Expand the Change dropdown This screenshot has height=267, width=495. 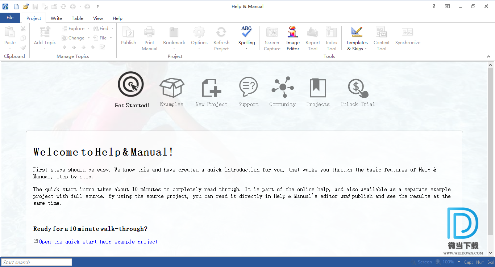pyautogui.click(x=88, y=38)
